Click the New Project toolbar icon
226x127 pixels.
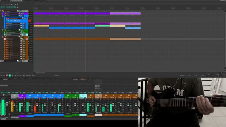click(x=1, y=5)
